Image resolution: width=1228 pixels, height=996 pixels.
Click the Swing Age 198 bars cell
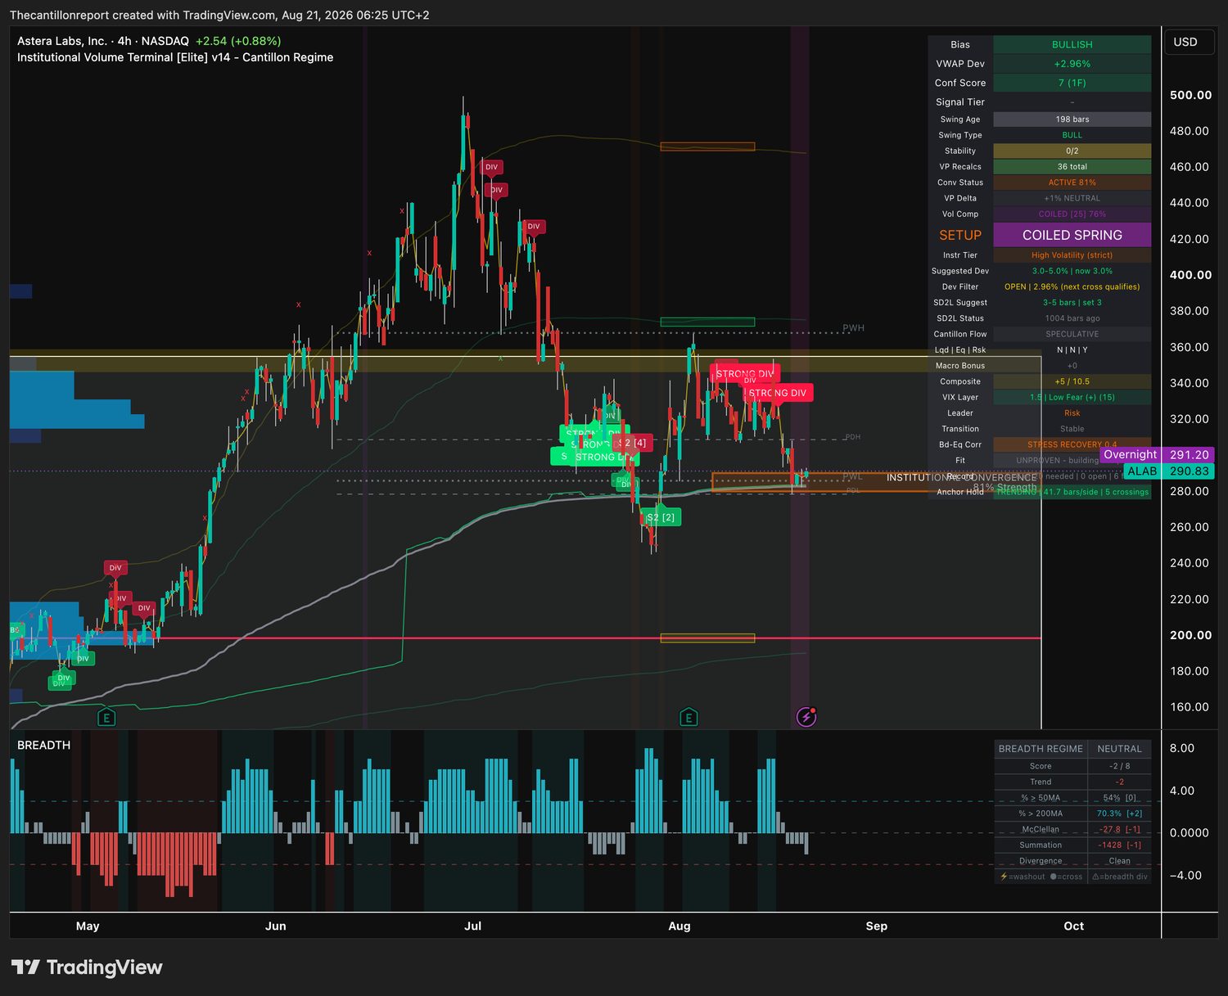pos(1072,119)
